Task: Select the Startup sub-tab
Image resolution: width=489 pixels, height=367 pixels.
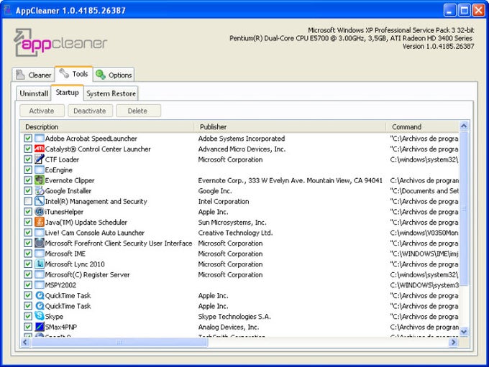Action: click(68, 93)
